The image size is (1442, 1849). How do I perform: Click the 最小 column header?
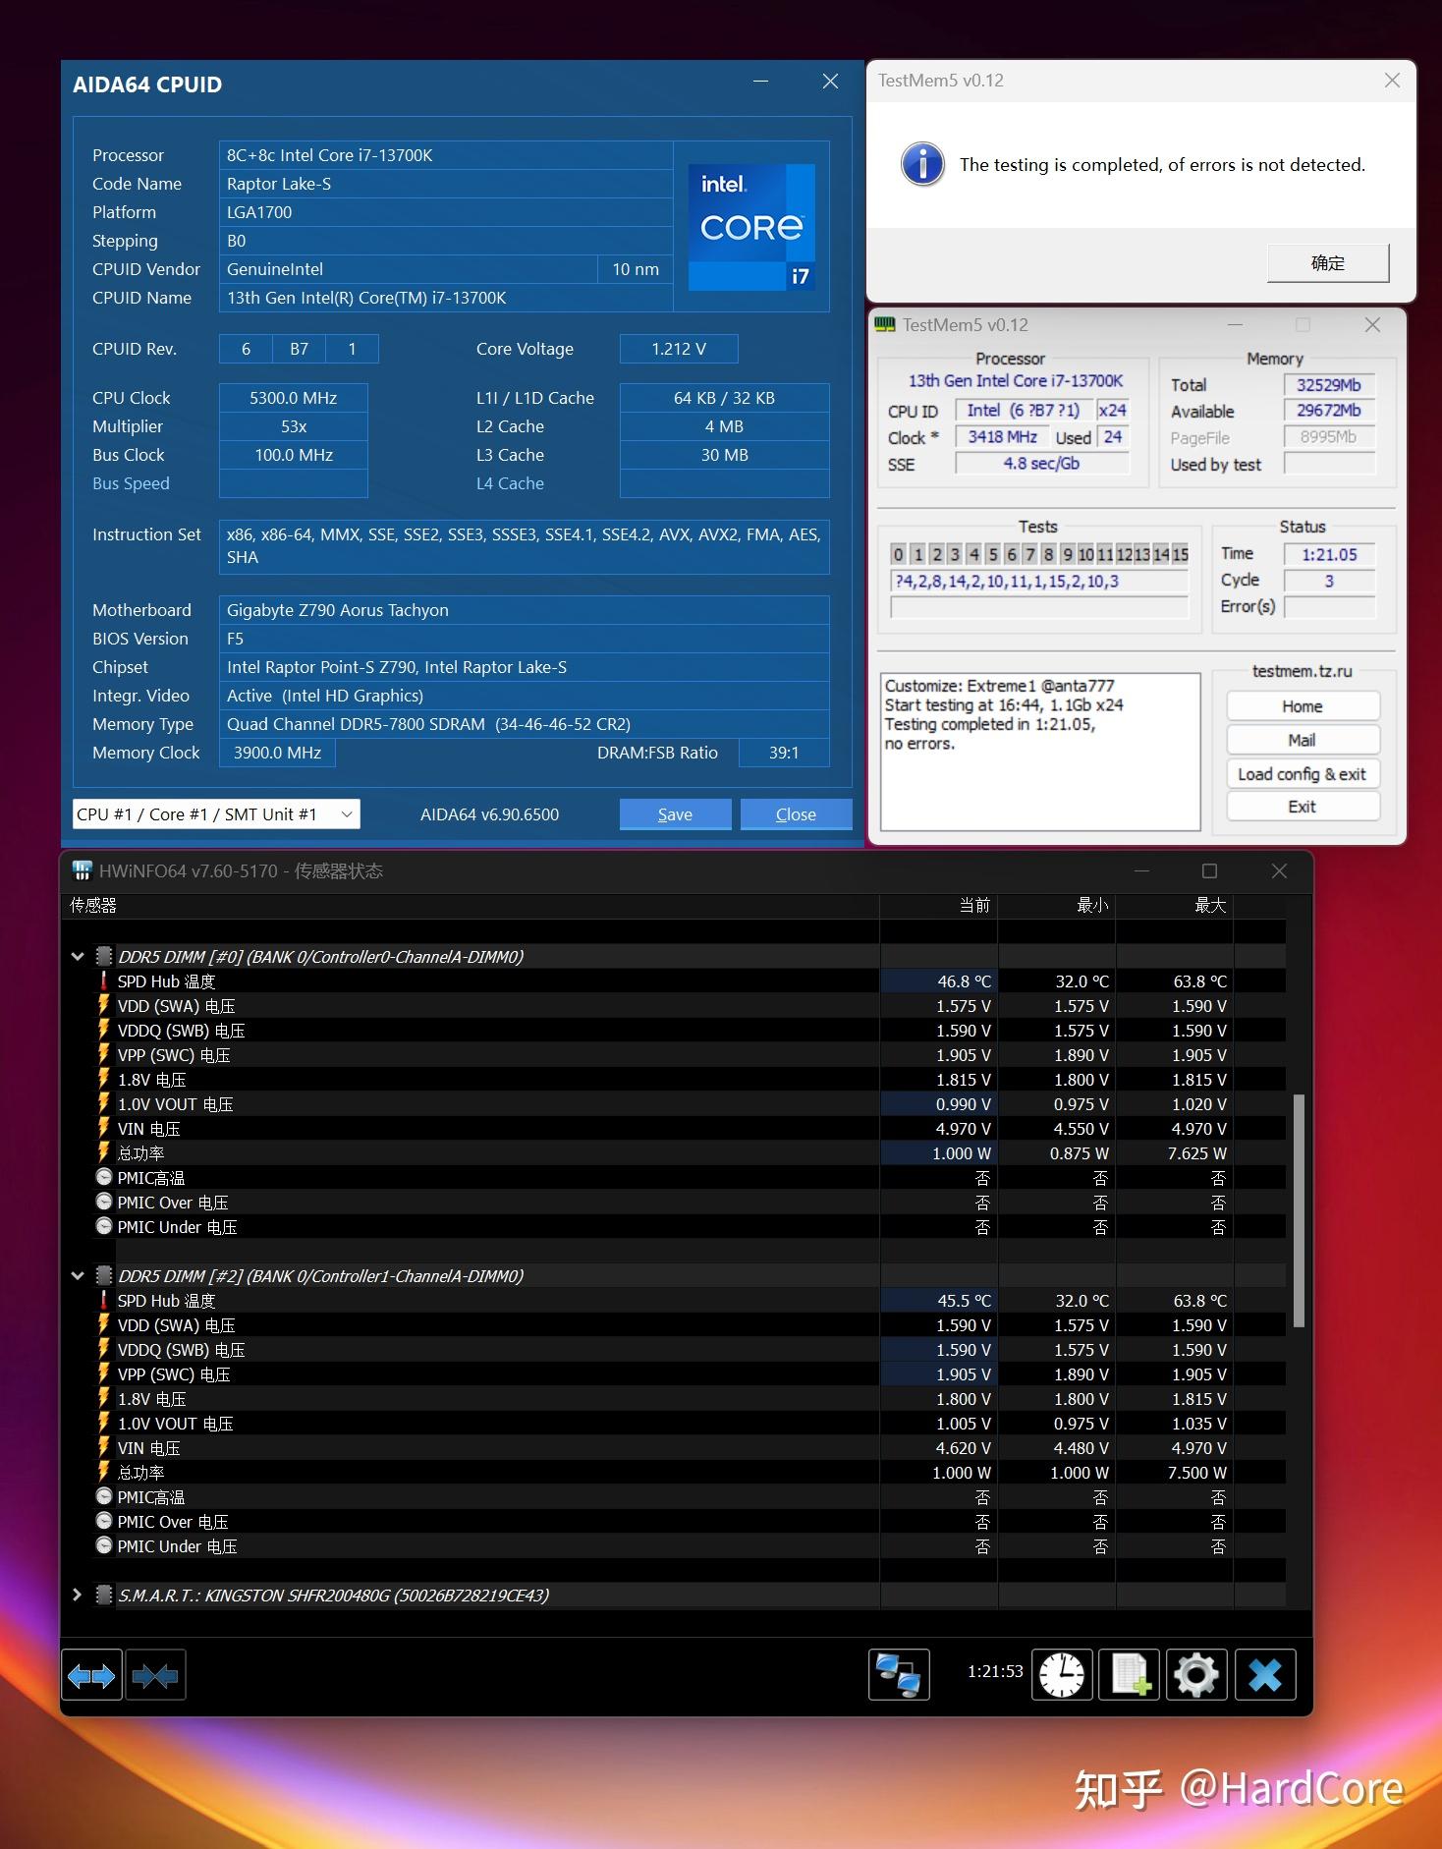[1057, 905]
